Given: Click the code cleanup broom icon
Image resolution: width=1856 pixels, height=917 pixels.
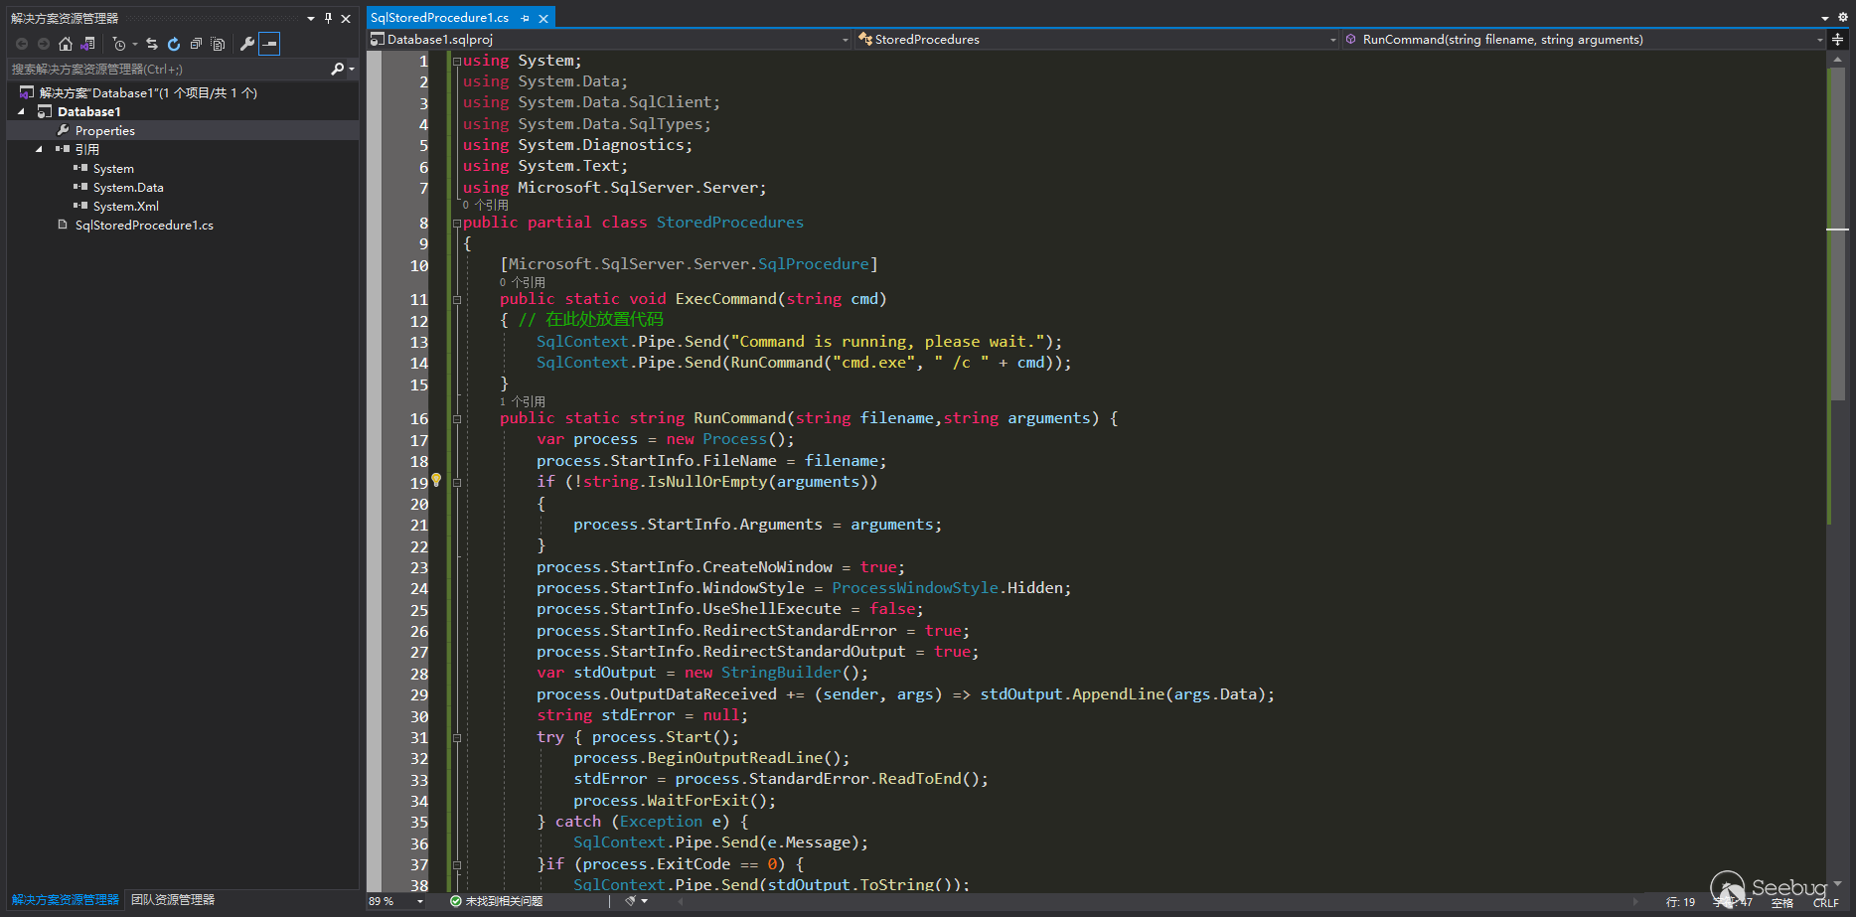Looking at the screenshot, I should 631,901.
